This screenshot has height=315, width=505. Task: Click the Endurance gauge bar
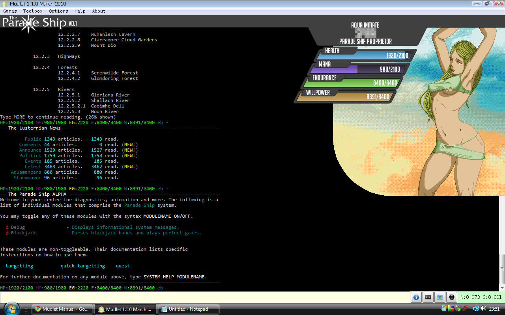point(351,83)
